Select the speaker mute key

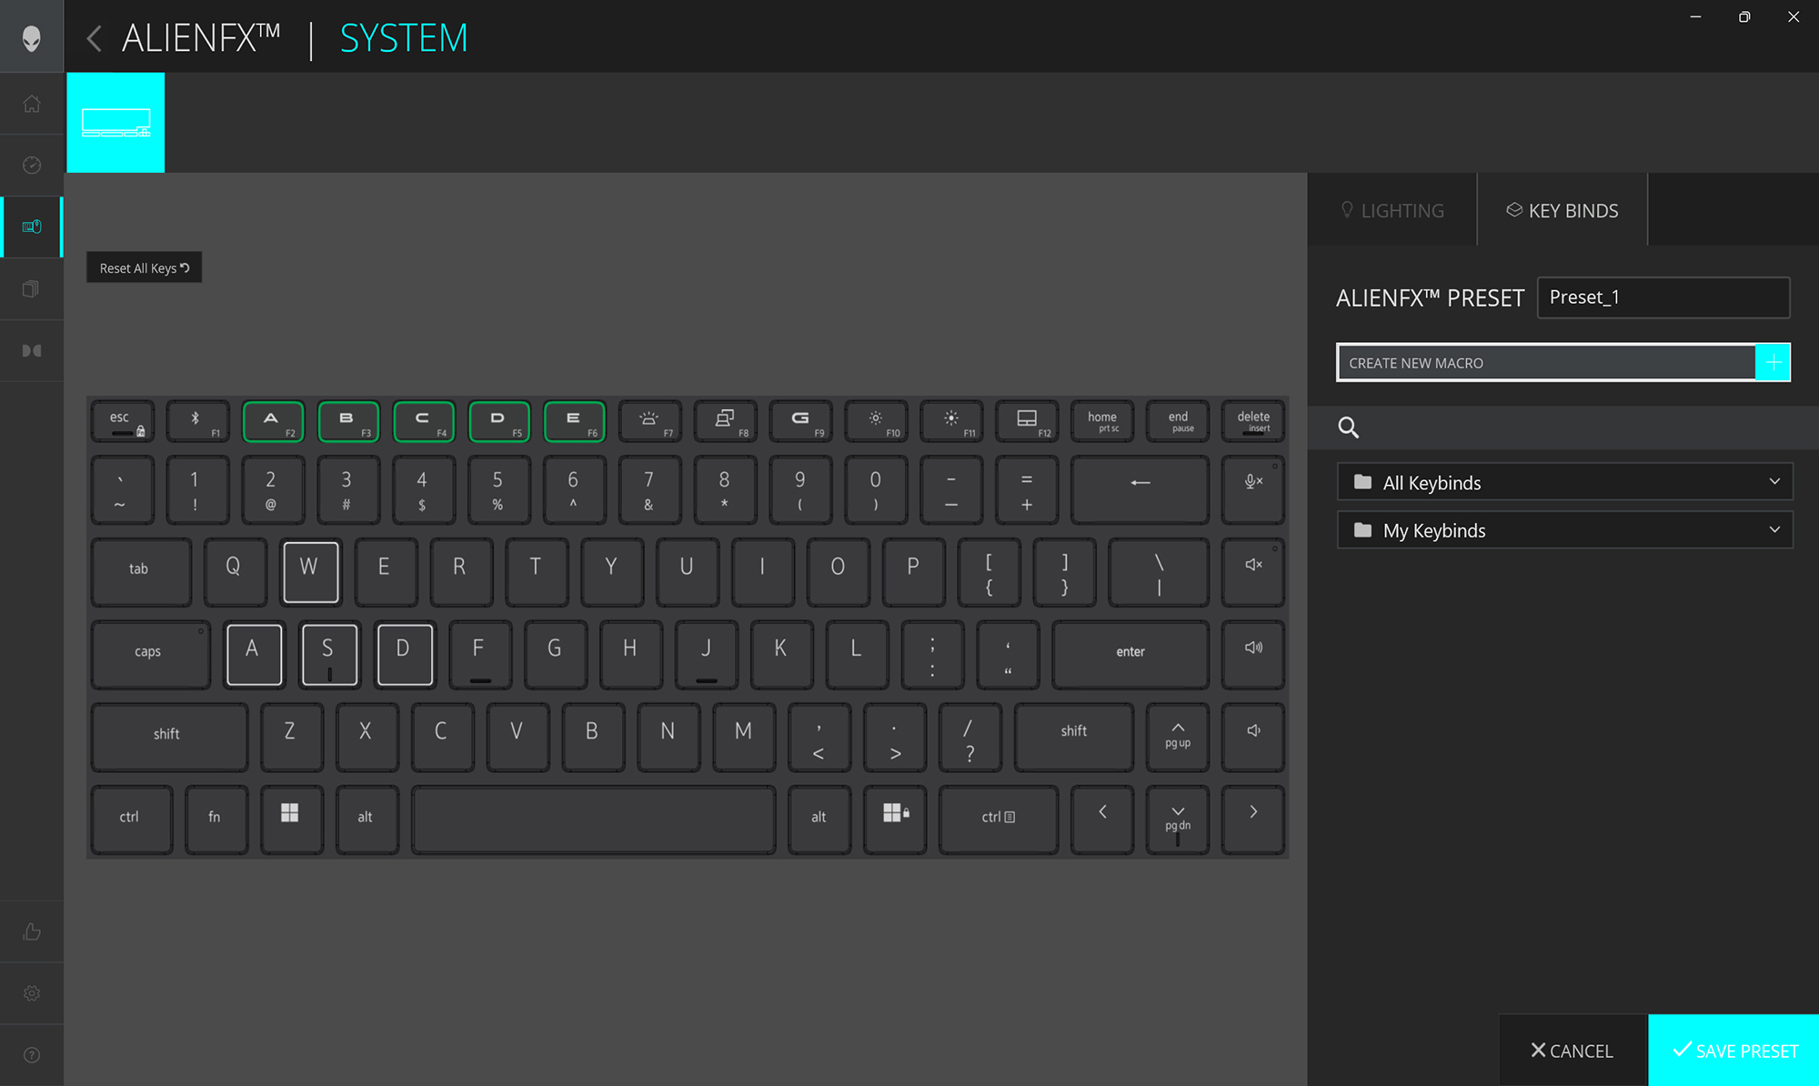click(1254, 572)
